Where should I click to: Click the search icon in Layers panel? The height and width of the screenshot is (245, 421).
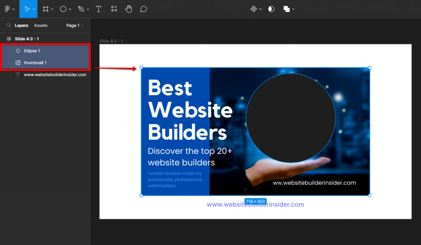[9, 25]
